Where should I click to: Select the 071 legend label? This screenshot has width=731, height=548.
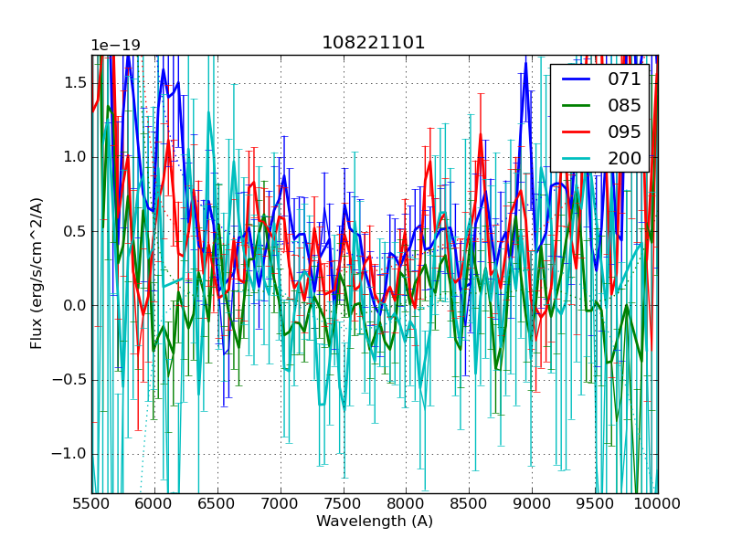pos(624,79)
